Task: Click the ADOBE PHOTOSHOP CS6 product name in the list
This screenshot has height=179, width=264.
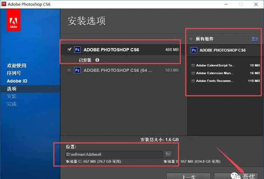Action: (111, 50)
